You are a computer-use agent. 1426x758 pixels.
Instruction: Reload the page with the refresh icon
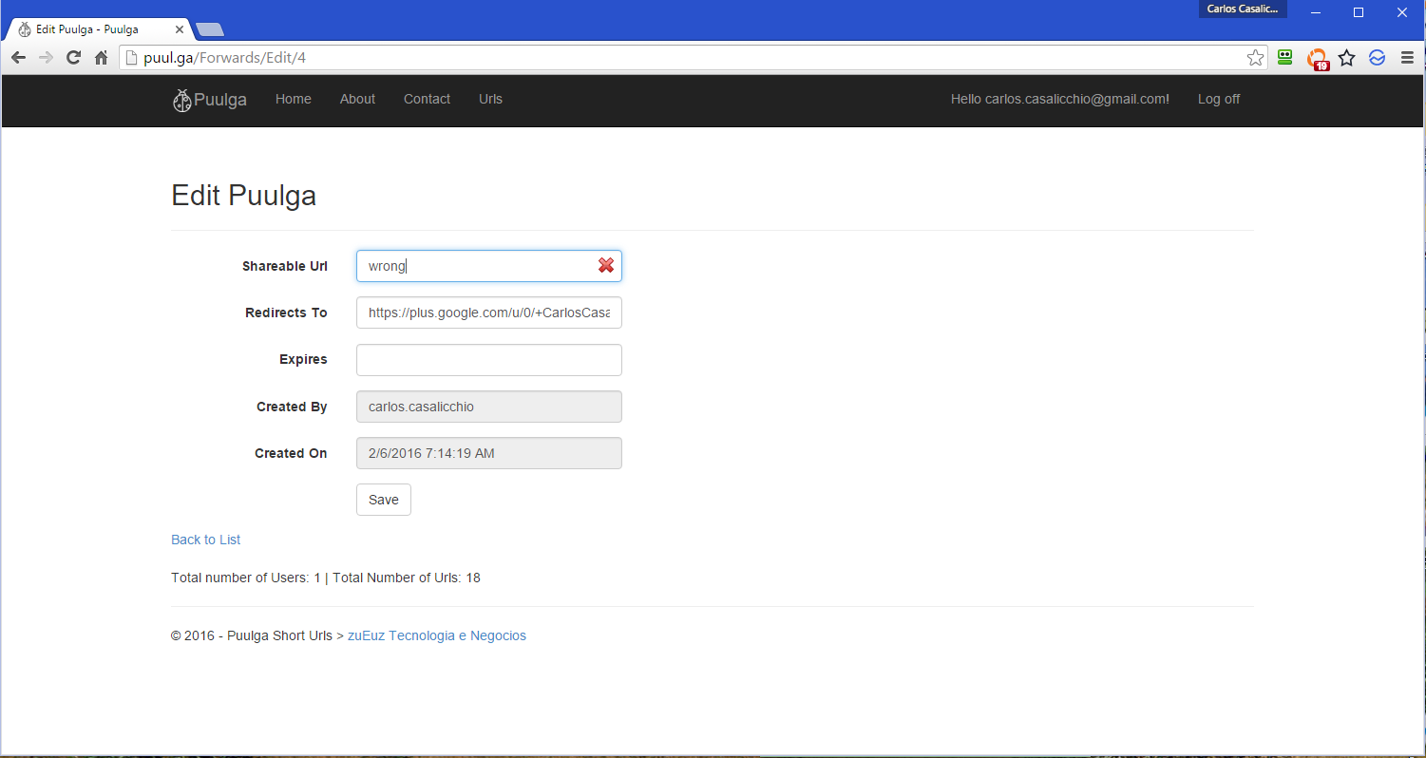[x=73, y=58]
